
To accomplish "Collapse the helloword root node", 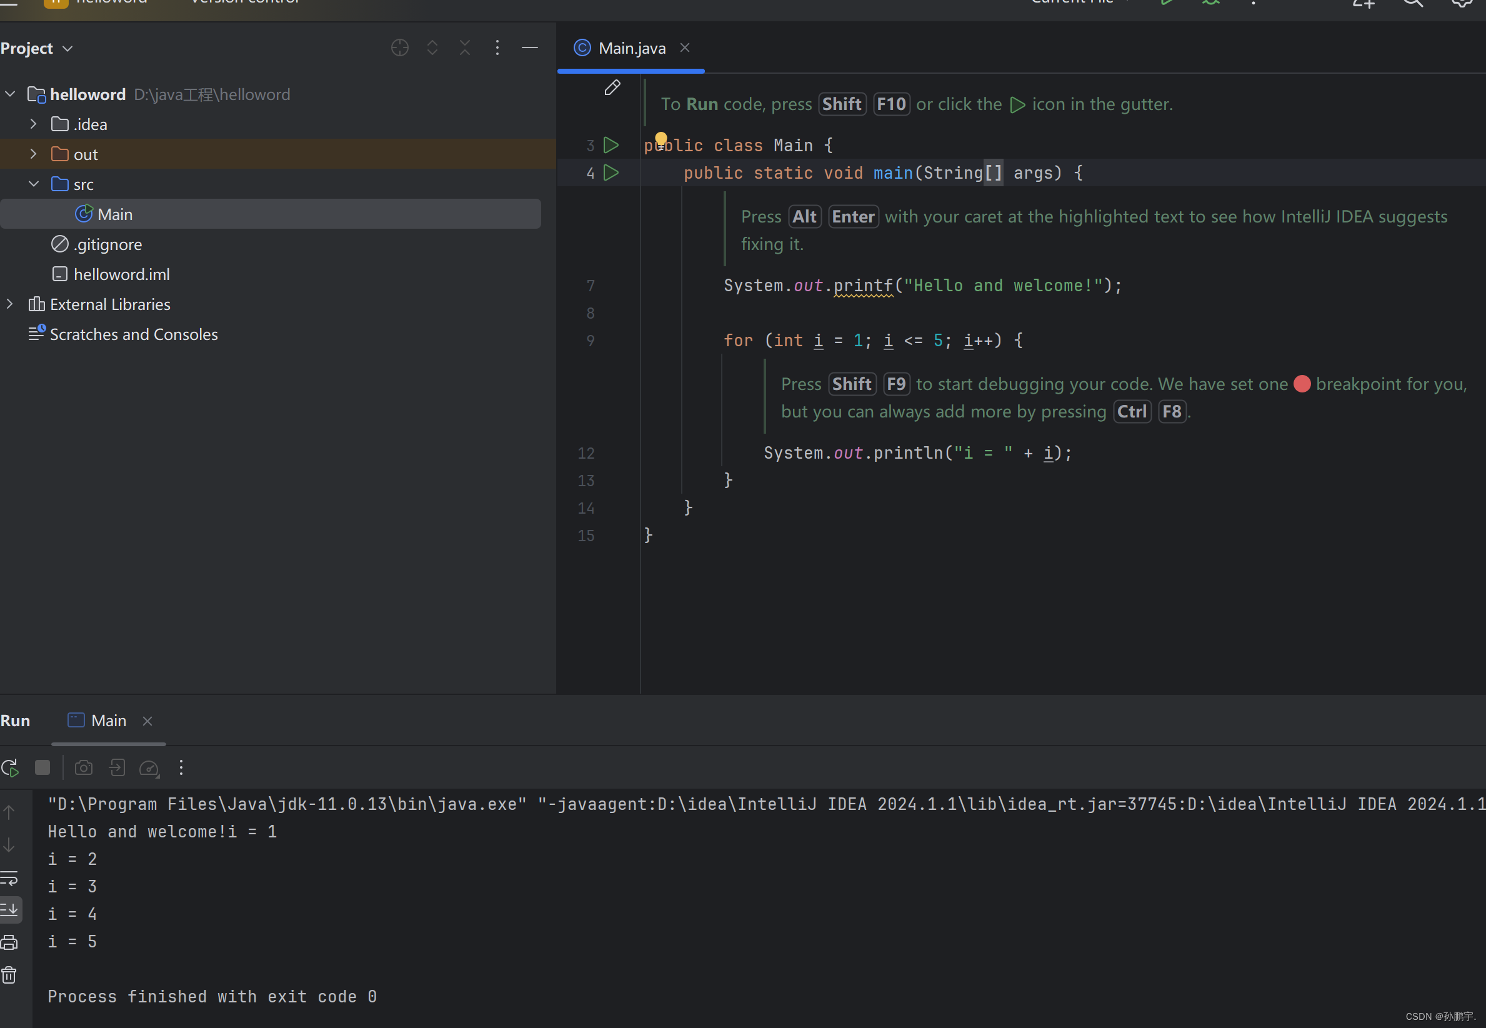I will click(x=10, y=94).
